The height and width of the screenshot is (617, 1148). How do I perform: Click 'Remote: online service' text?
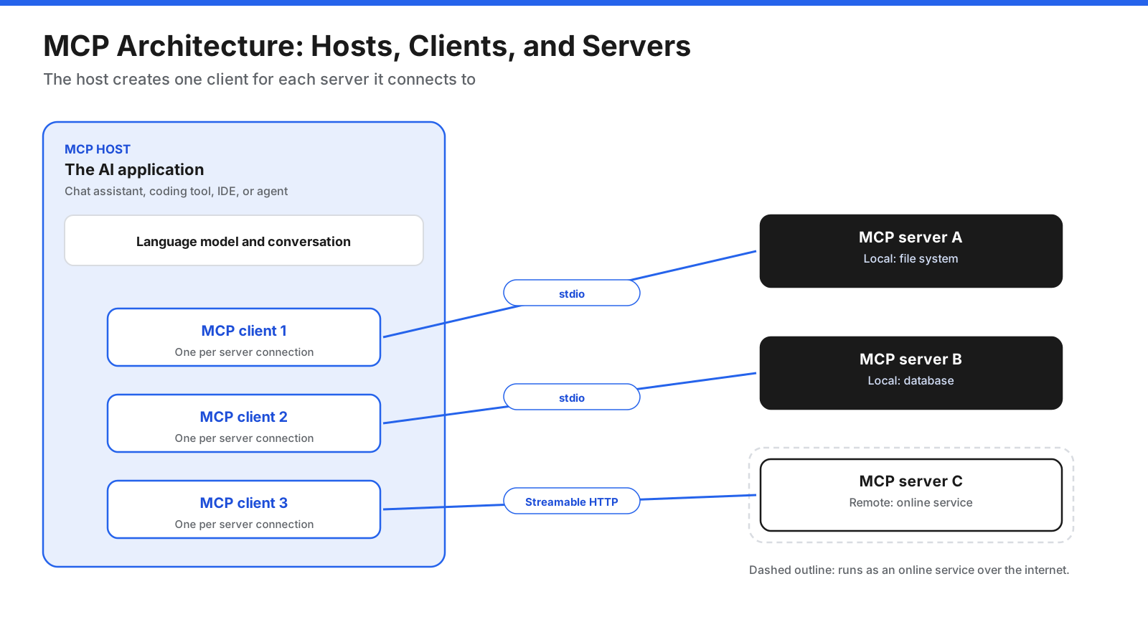911,503
